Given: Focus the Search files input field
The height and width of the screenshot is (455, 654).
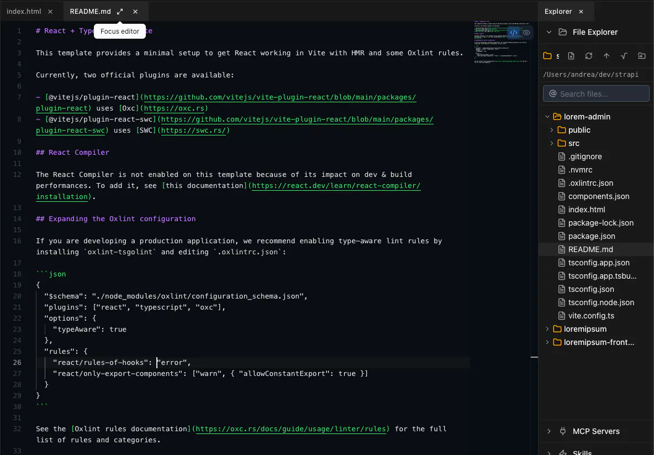Looking at the screenshot, I should [x=596, y=93].
